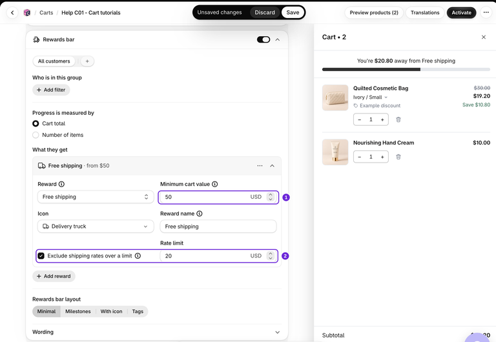The image size is (496, 342).
Task: Select Minimal rewards bar layout
Action: (46, 311)
